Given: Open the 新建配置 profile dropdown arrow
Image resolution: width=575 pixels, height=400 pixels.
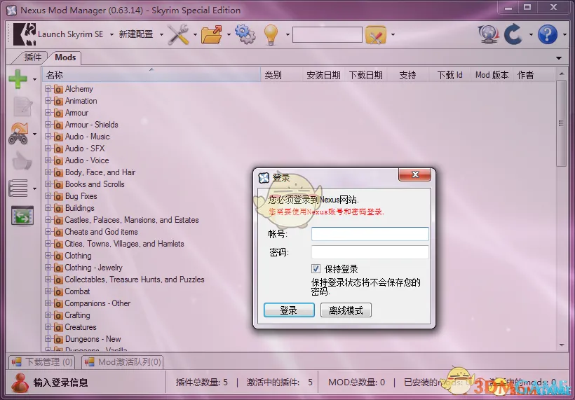Looking at the screenshot, I should 161,34.
